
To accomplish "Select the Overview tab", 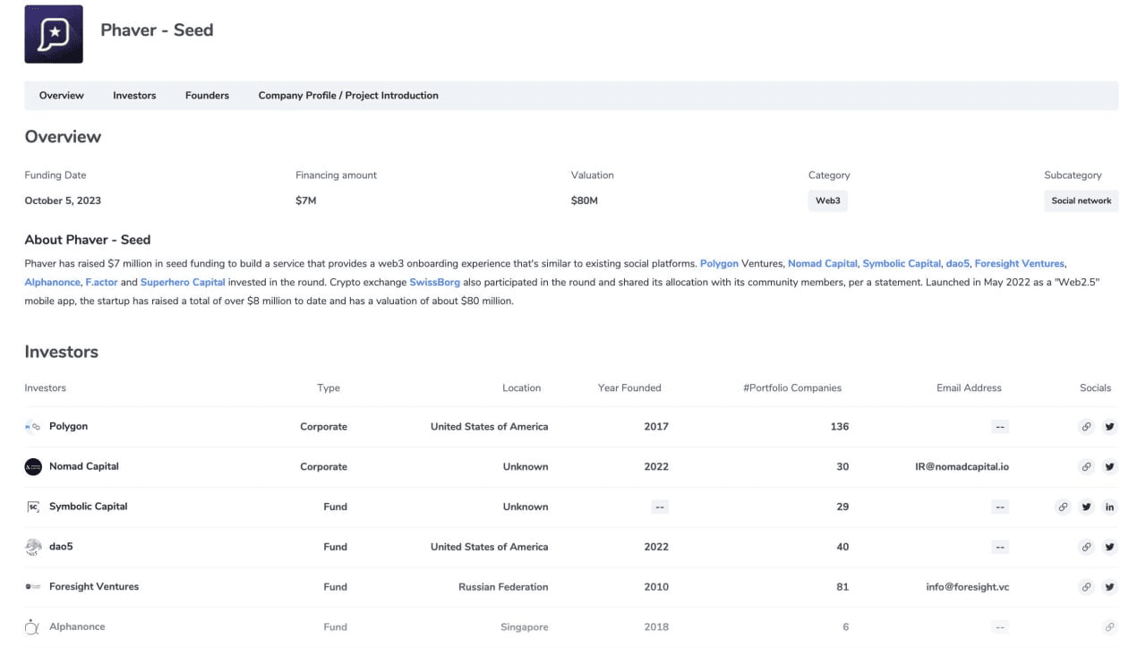I will [x=61, y=96].
